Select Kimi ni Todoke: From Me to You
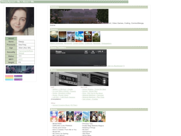 pyautogui.click(x=65, y=130)
